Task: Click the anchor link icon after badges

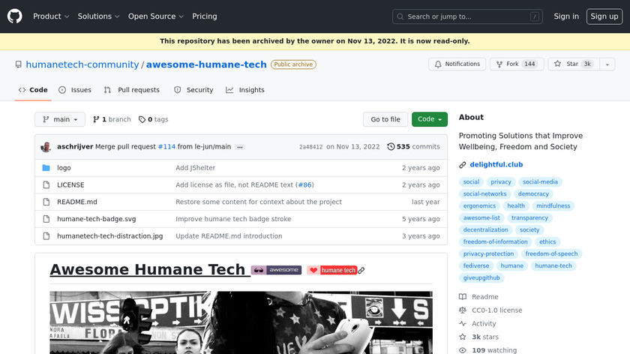Action: (361, 271)
